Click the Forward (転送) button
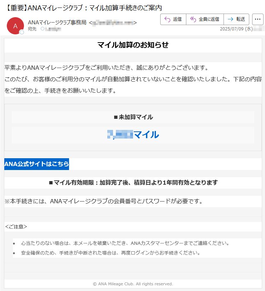Image resolution: width=265 pixels, height=291 pixels. (236, 19)
